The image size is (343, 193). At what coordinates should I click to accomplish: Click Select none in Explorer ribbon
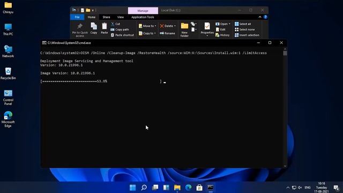click(244, 29)
